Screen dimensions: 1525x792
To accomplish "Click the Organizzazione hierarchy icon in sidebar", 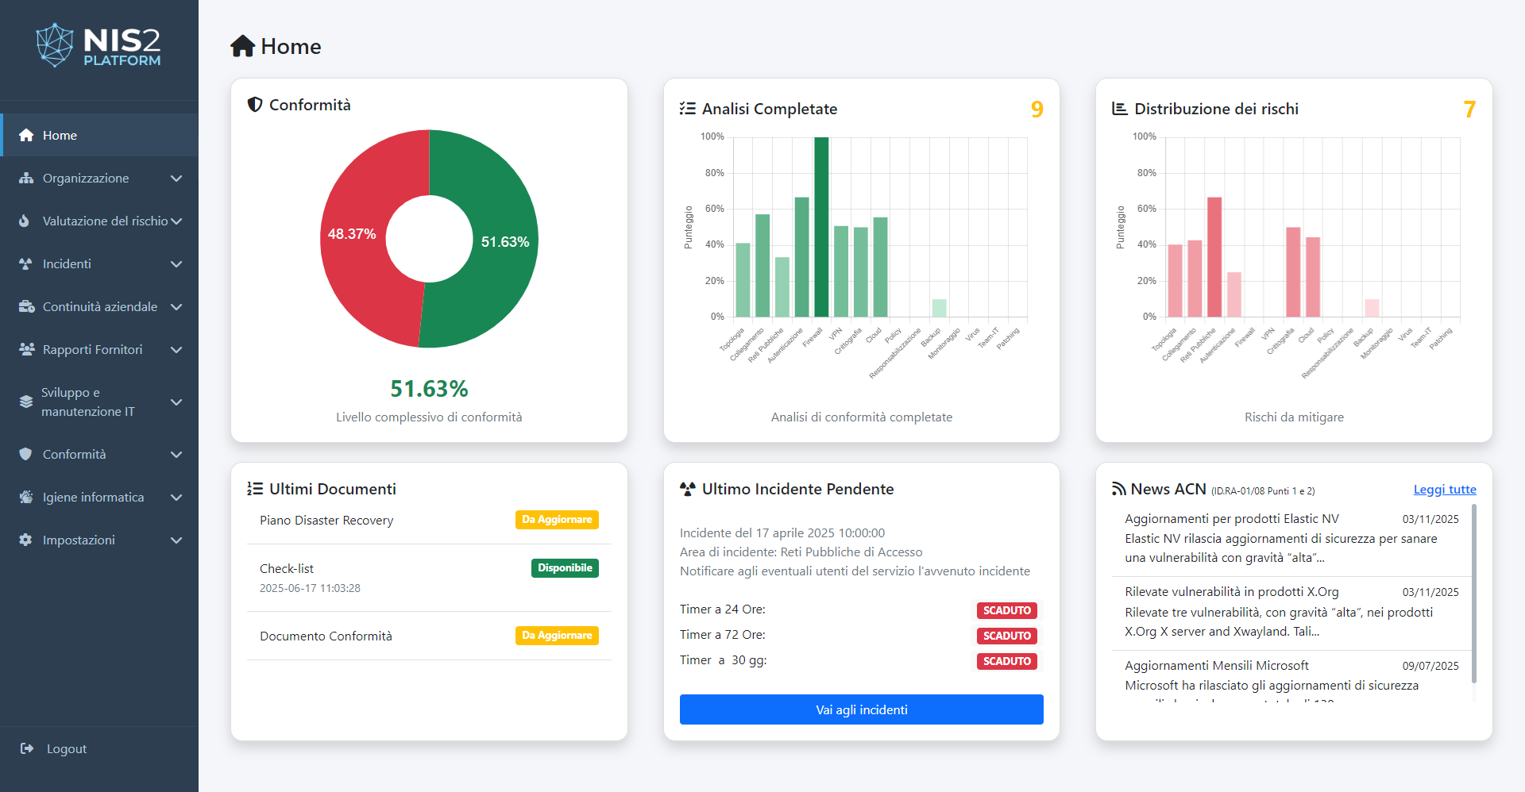I will click(26, 179).
